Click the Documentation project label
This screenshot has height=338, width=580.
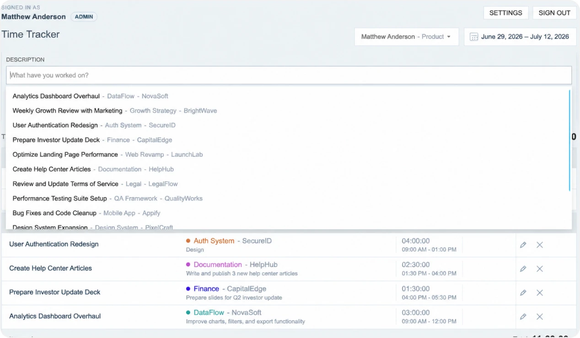[218, 264]
